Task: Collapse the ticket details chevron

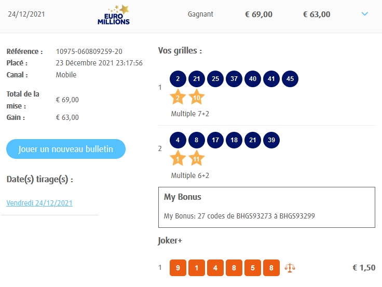Action: [x=364, y=14]
